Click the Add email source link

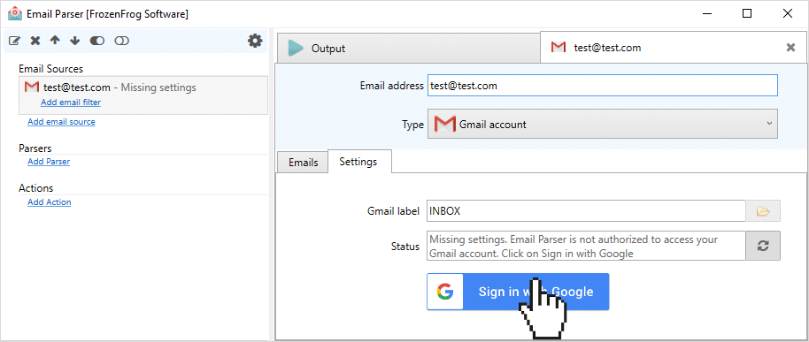[x=61, y=122]
